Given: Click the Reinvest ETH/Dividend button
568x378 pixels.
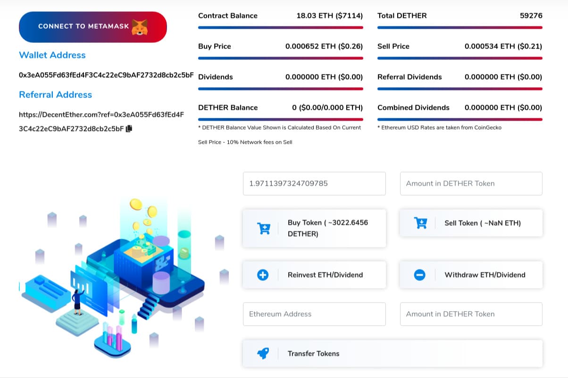Looking at the screenshot, I should click(x=314, y=275).
